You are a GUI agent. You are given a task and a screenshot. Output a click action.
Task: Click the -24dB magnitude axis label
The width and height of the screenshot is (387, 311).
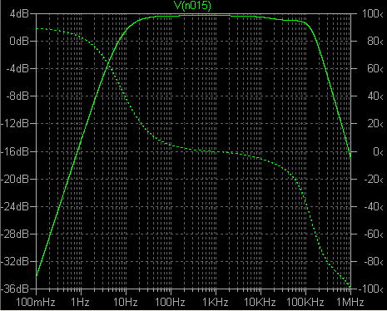pyautogui.click(x=15, y=206)
